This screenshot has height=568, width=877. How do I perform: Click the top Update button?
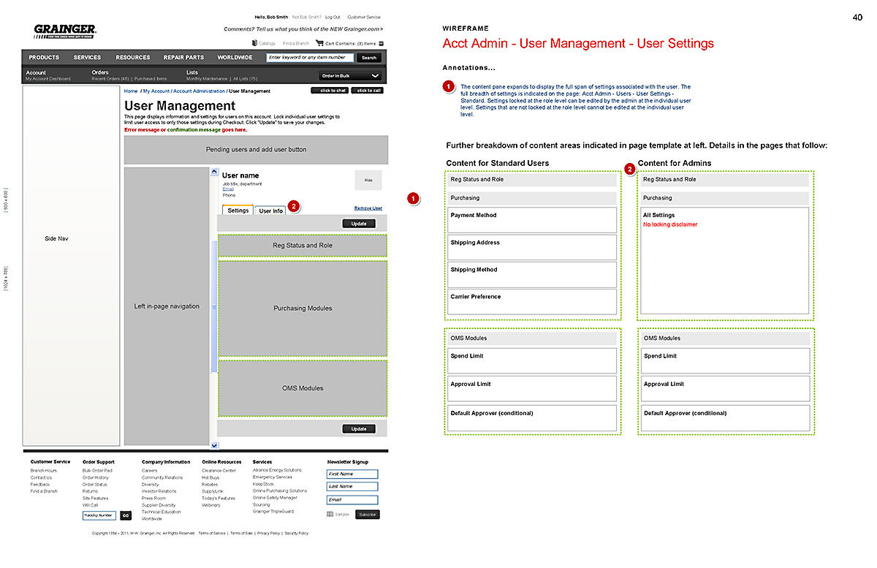(x=359, y=224)
